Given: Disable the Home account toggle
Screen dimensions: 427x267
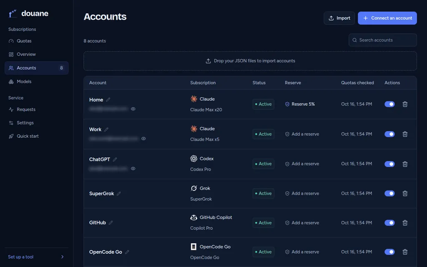Looking at the screenshot, I should (x=389, y=104).
